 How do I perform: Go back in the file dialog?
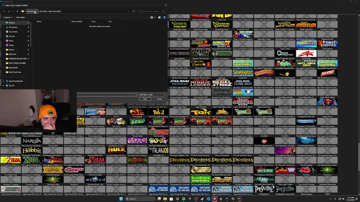[4, 11]
